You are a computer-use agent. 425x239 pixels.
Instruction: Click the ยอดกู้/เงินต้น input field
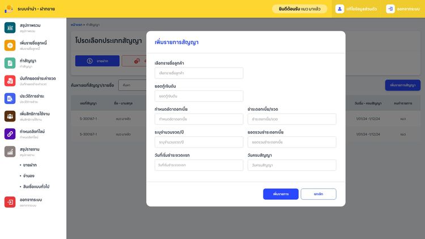pos(198,96)
